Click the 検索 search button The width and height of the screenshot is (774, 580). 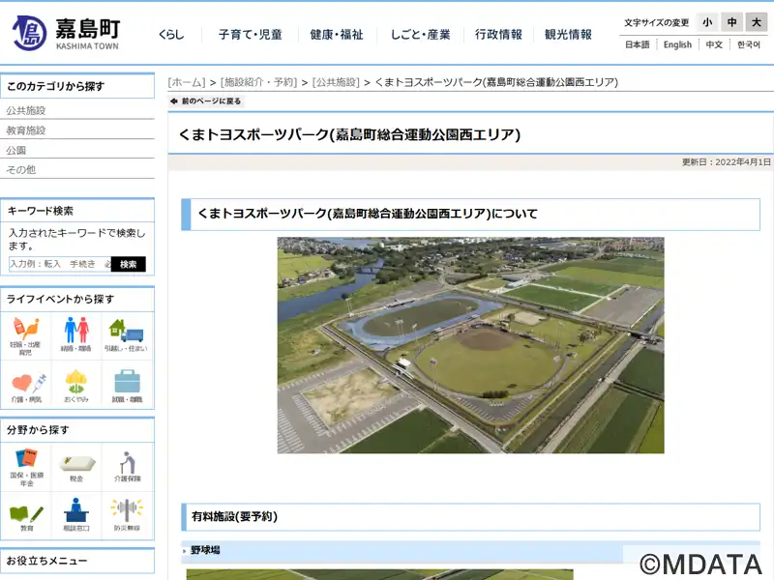tap(128, 264)
